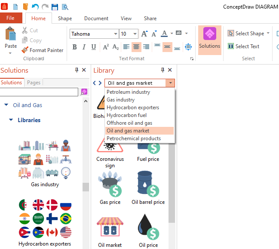This screenshot has height=249, width=279.
Task: Click the New document icon in quick access toolbar
Action: tap(15, 7)
